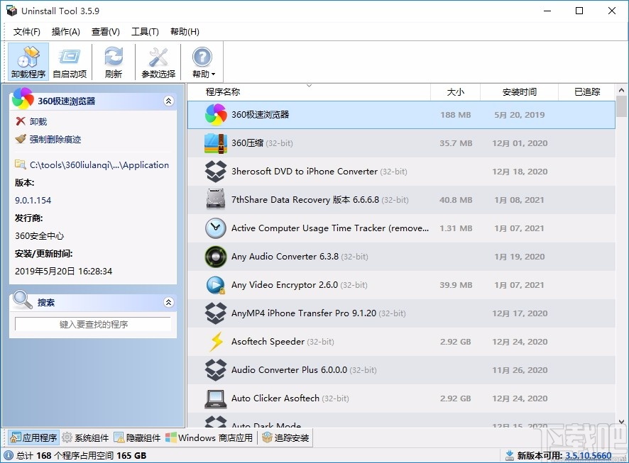The width and height of the screenshot is (629, 463).
Task: Collapse the 搜索 panel chevron
Action: (169, 301)
